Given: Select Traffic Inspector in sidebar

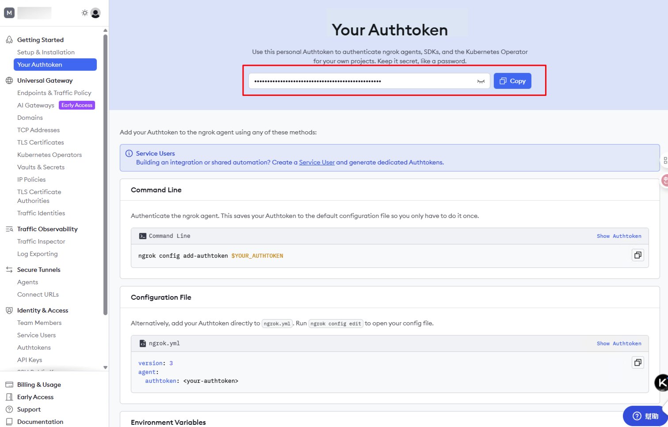Looking at the screenshot, I should click(41, 241).
